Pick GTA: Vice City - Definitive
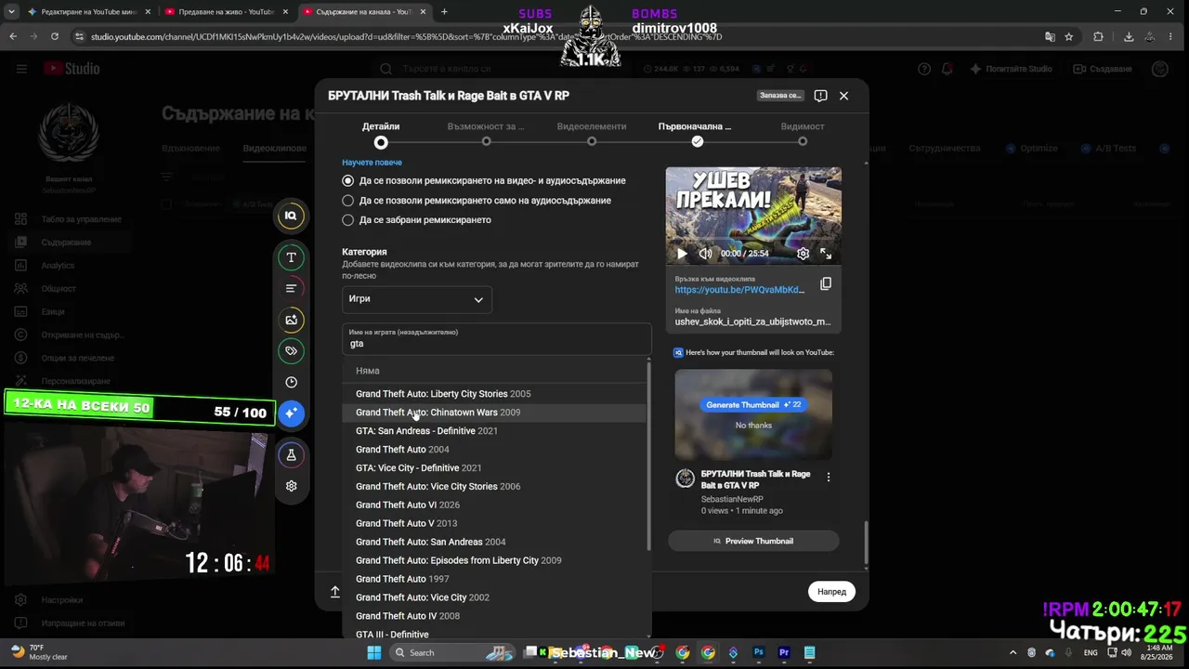The height and width of the screenshot is (669, 1189). tap(494, 468)
